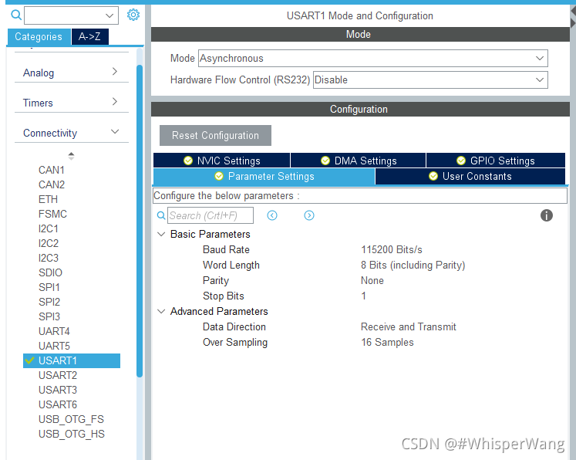Select ETH peripheral
The width and height of the screenshot is (576, 460).
click(x=48, y=199)
